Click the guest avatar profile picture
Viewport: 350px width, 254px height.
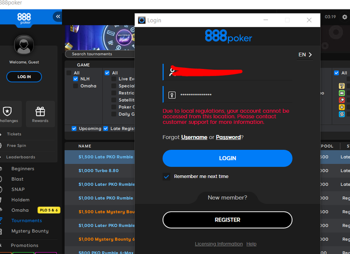coord(24,45)
